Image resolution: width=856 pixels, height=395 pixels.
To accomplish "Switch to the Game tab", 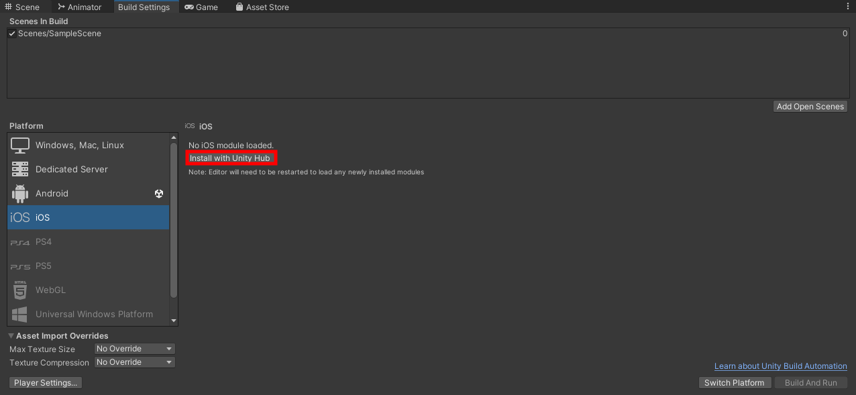I will click(201, 7).
